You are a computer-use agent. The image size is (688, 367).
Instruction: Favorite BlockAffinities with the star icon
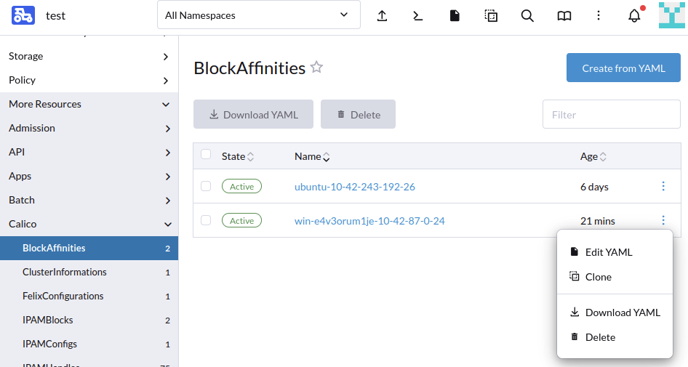[x=316, y=67]
